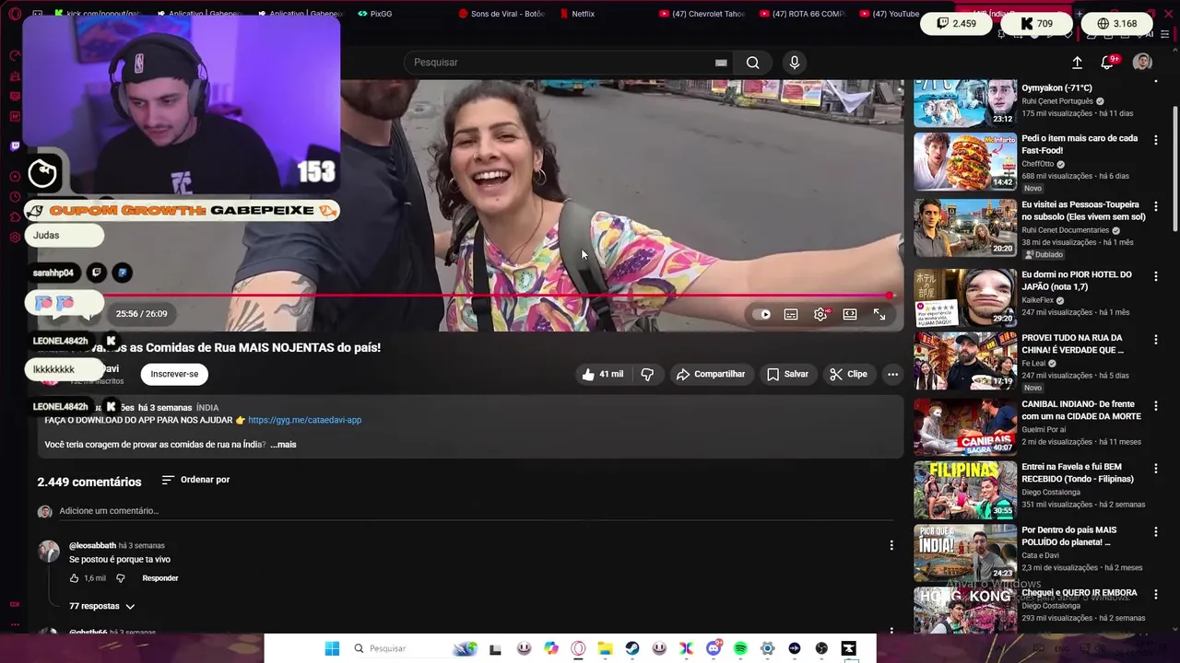Open player settings gear
1180x663 pixels.
click(820, 315)
